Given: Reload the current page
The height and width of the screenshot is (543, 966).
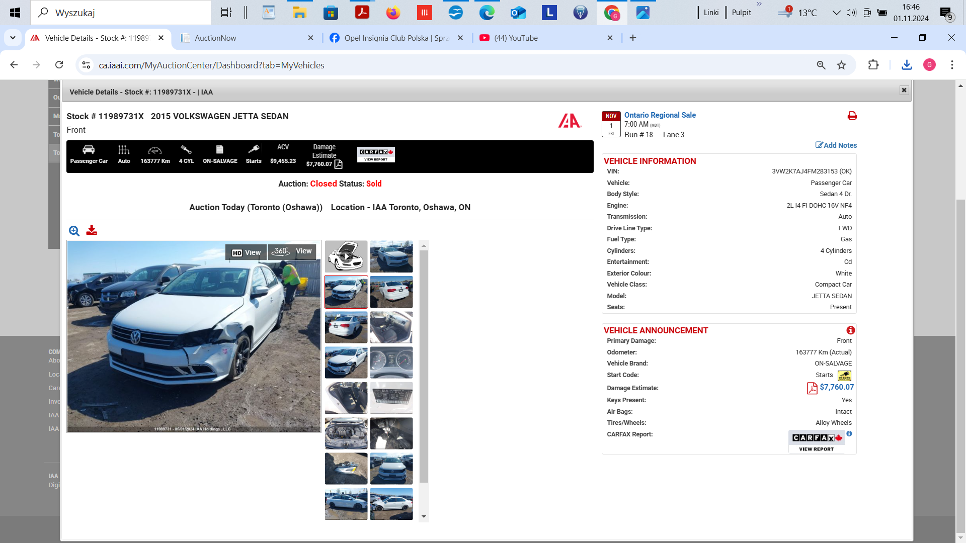Looking at the screenshot, I should 59,65.
